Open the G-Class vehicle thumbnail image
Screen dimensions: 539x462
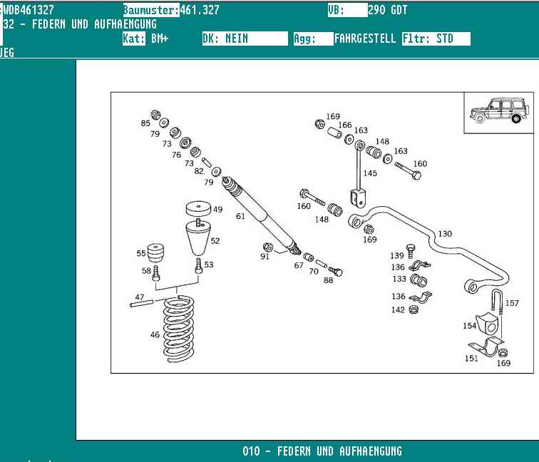tap(498, 112)
